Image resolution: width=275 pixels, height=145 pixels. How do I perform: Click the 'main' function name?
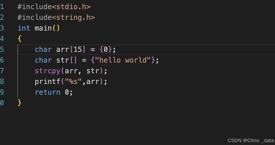pos(43,28)
